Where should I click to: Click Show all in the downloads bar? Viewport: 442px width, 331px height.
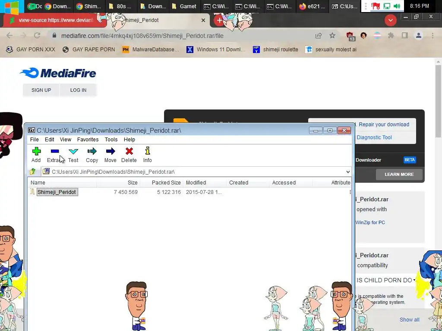click(x=409, y=319)
